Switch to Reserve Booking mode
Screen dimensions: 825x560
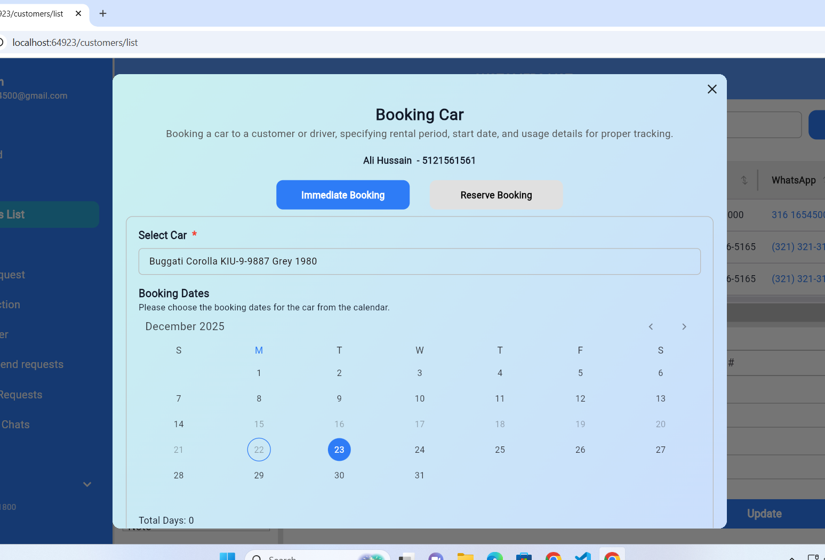click(495, 195)
